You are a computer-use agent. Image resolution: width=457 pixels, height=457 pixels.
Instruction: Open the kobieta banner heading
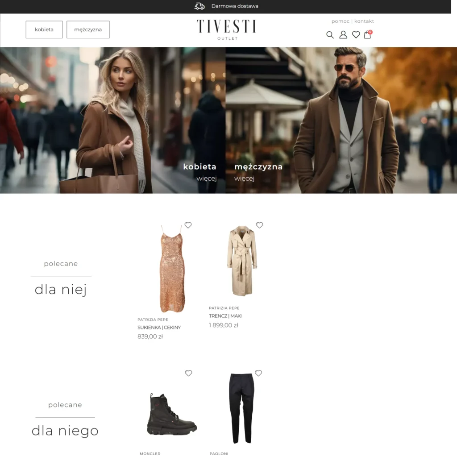coord(199,167)
